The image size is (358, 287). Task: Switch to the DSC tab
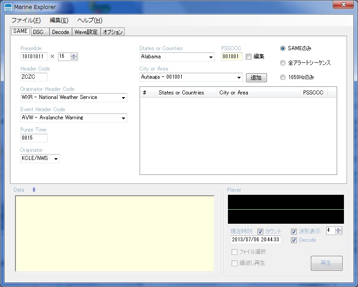point(40,32)
